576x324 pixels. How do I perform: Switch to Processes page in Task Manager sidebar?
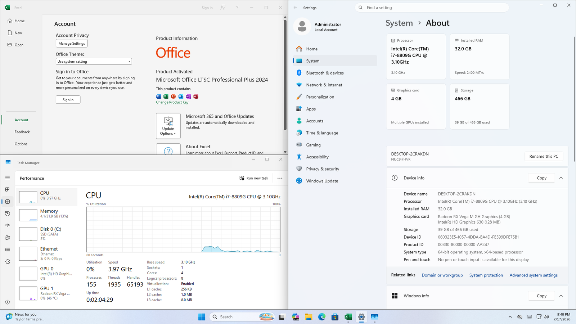click(x=8, y=190)
